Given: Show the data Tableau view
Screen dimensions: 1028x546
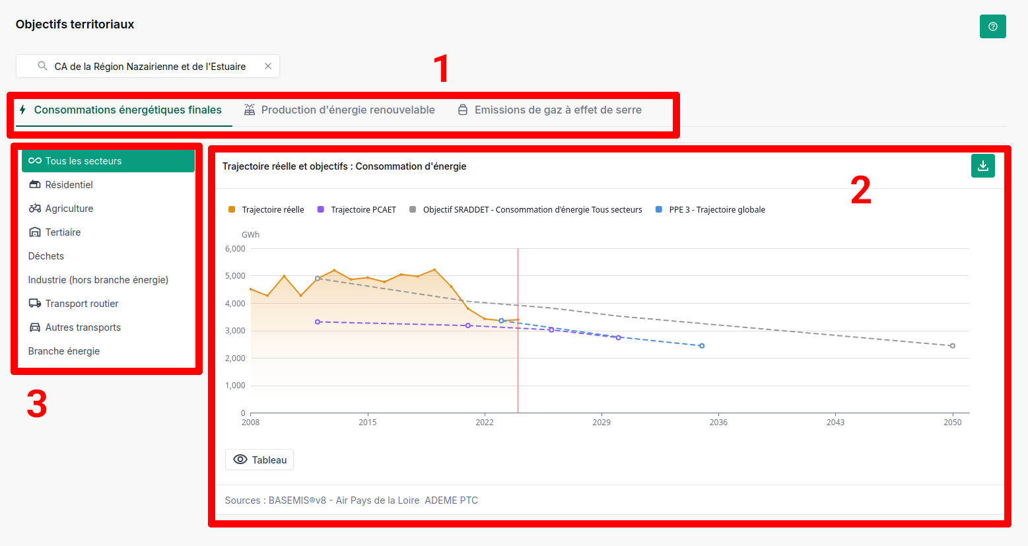Looking at the screenshot, I should point(259,460).
